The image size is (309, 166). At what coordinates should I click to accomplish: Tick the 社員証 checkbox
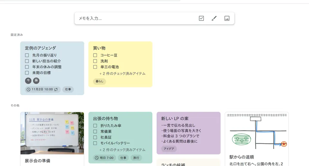click(95, 137)
